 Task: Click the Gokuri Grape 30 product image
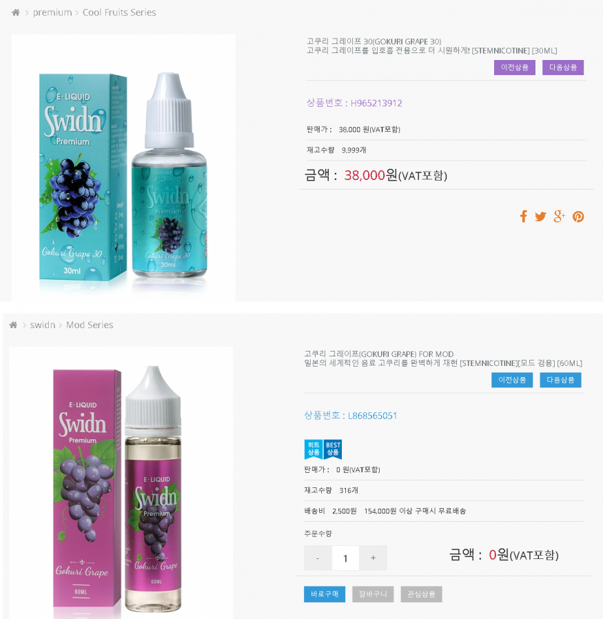coord(123,168)
